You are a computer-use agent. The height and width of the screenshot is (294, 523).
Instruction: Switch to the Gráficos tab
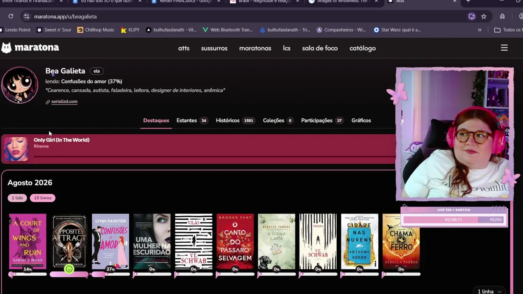[361, 120]
